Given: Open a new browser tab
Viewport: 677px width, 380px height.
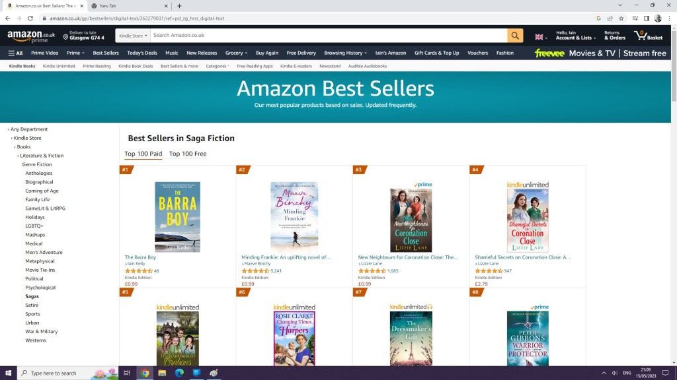Looking at the screenshot, I should (x=179, y=6).
